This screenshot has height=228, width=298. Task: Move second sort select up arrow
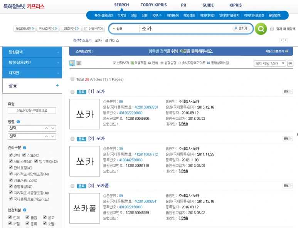46,136
